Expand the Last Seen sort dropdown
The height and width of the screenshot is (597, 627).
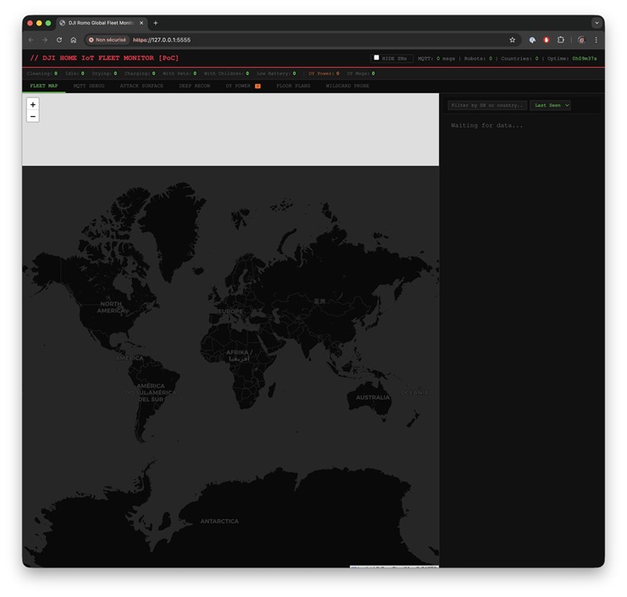point(550,106)
